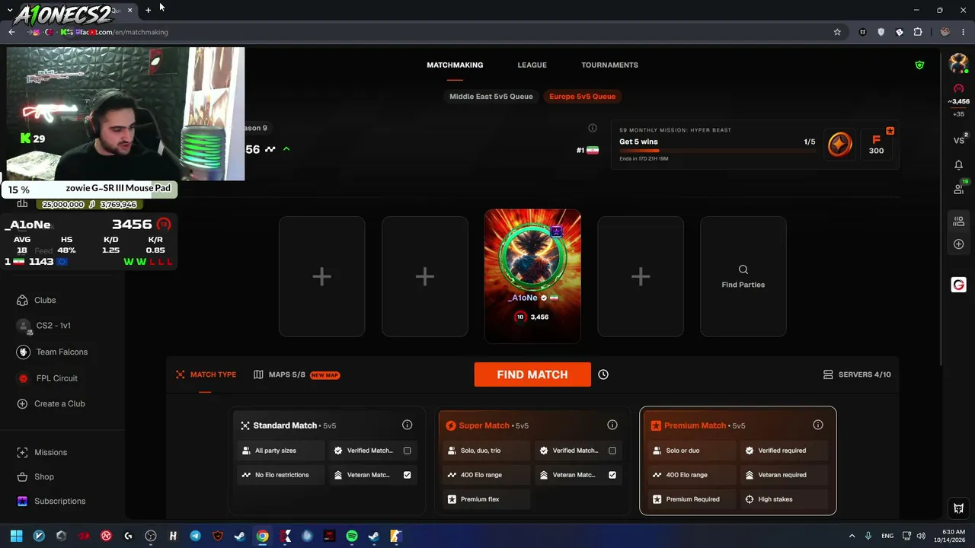Show hidden system tray icons
975x548 pixels.
click(852, 536)
